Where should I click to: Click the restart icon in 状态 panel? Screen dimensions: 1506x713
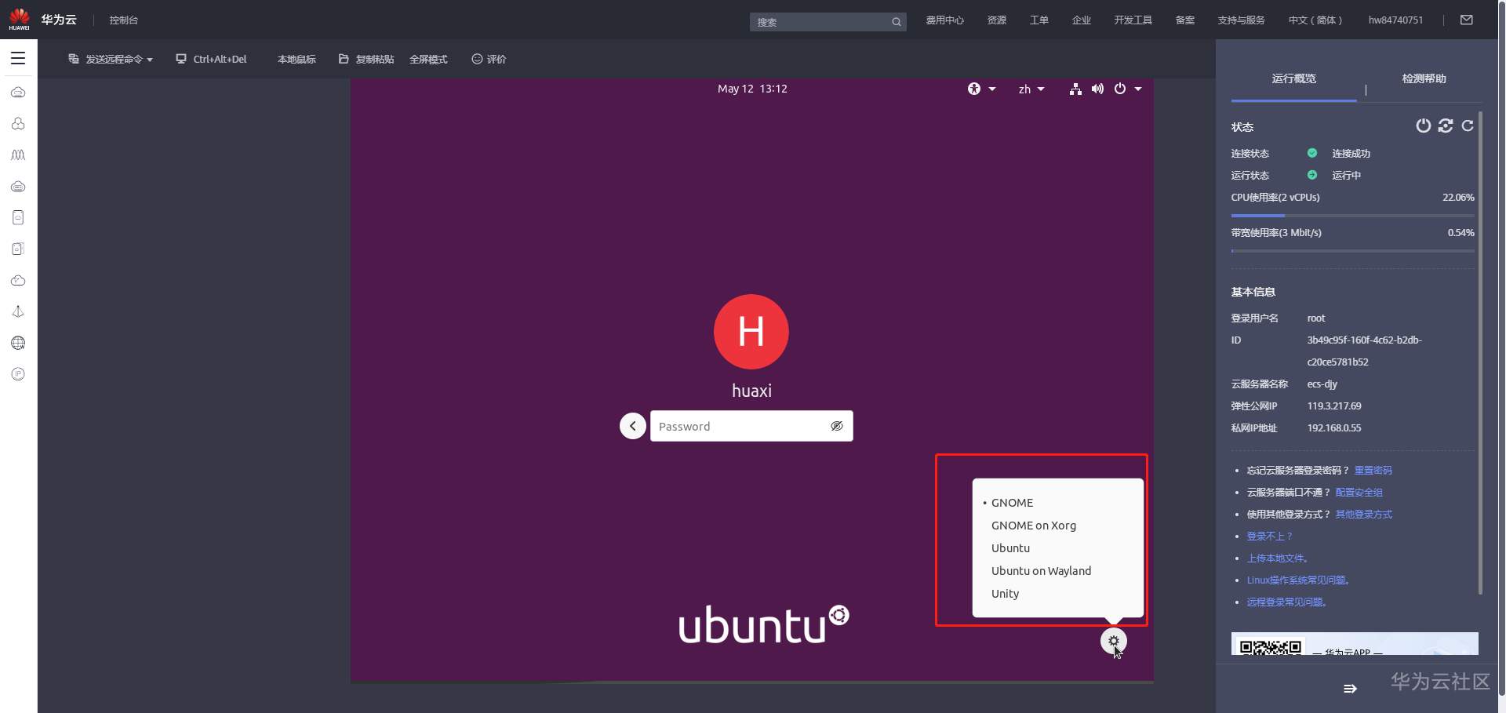[1446, 126]
